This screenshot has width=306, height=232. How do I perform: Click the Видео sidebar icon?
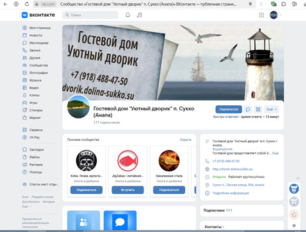pos(25,87)
